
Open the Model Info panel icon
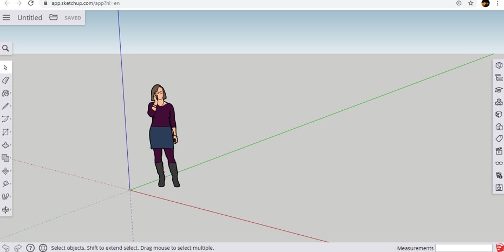tap(499, 175)
